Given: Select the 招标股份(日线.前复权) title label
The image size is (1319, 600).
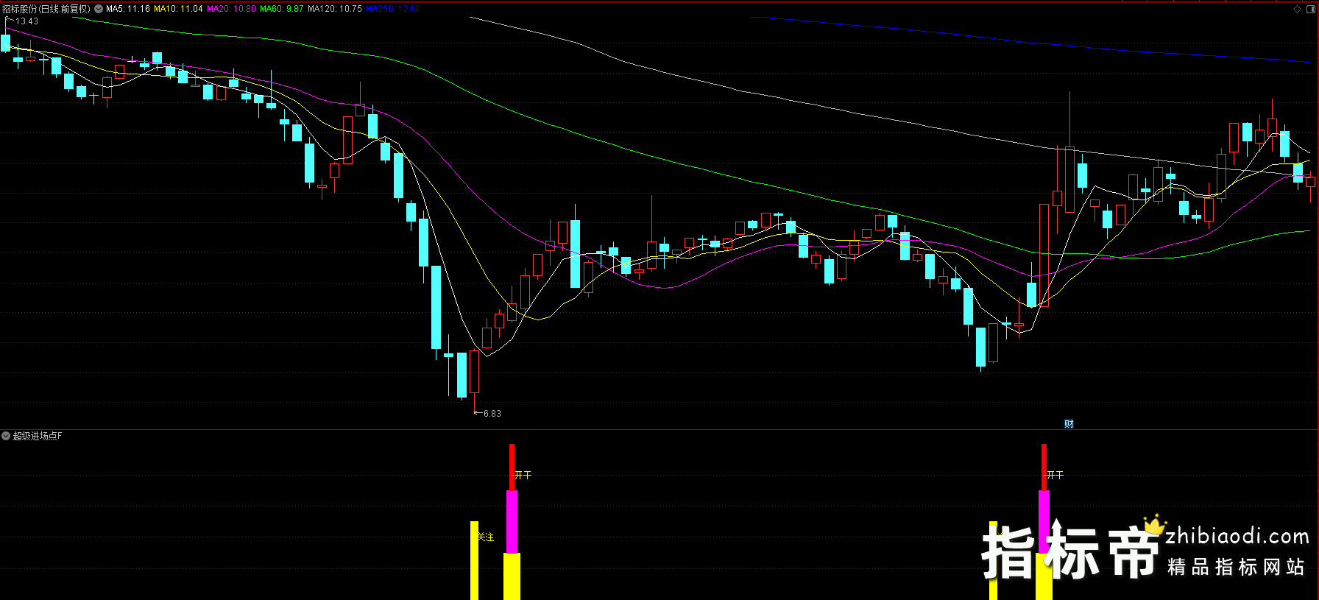Looking at the screenshot, I should (x=46, y=9).
